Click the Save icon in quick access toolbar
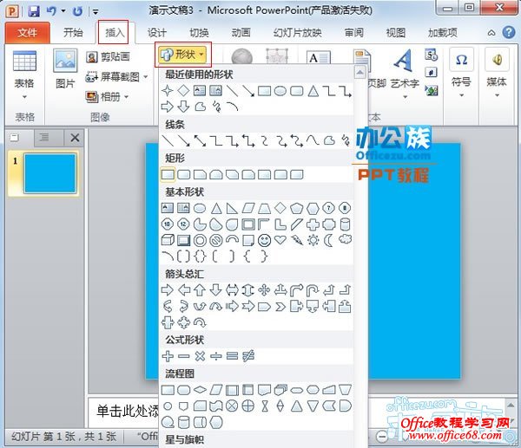The width and height of the screenshot is (521, 448). 34,11
